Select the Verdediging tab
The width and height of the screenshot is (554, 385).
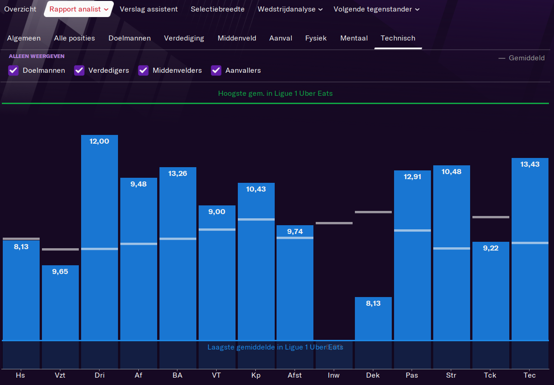184,38
